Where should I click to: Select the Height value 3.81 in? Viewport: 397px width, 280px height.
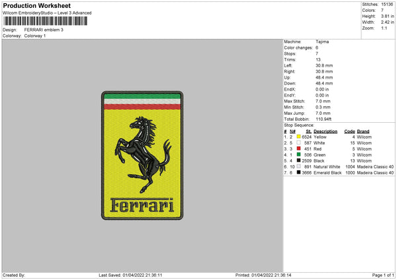(x=387, y=16)
